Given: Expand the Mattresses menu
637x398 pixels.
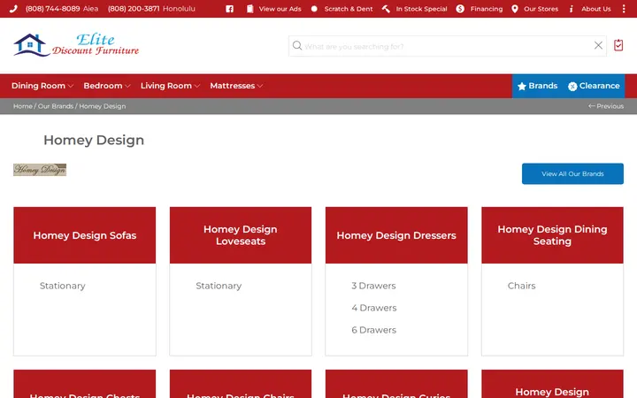Looking at the screenshot, I should (x=236, y=86).
